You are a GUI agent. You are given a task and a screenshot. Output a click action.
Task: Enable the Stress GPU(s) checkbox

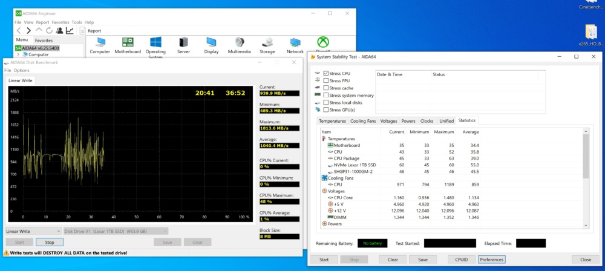[x=326, y=110]
